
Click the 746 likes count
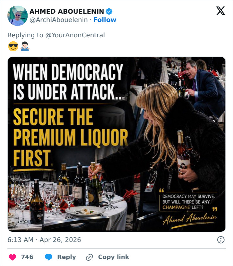pos(27,257)
